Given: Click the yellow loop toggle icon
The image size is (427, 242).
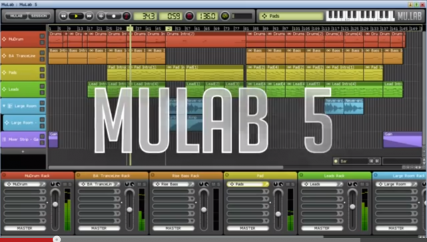Looking at the screenshot, I should click(x=225, y=16).
